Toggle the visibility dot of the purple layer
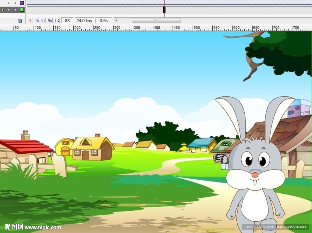 (9, 3)
